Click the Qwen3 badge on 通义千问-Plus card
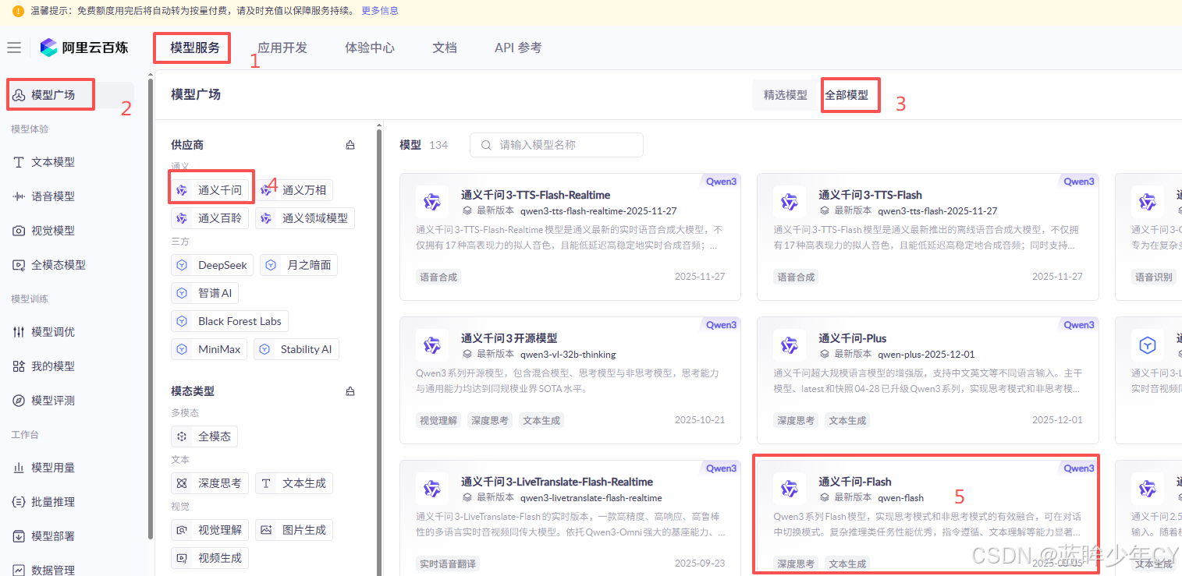 click(1079, 325)
